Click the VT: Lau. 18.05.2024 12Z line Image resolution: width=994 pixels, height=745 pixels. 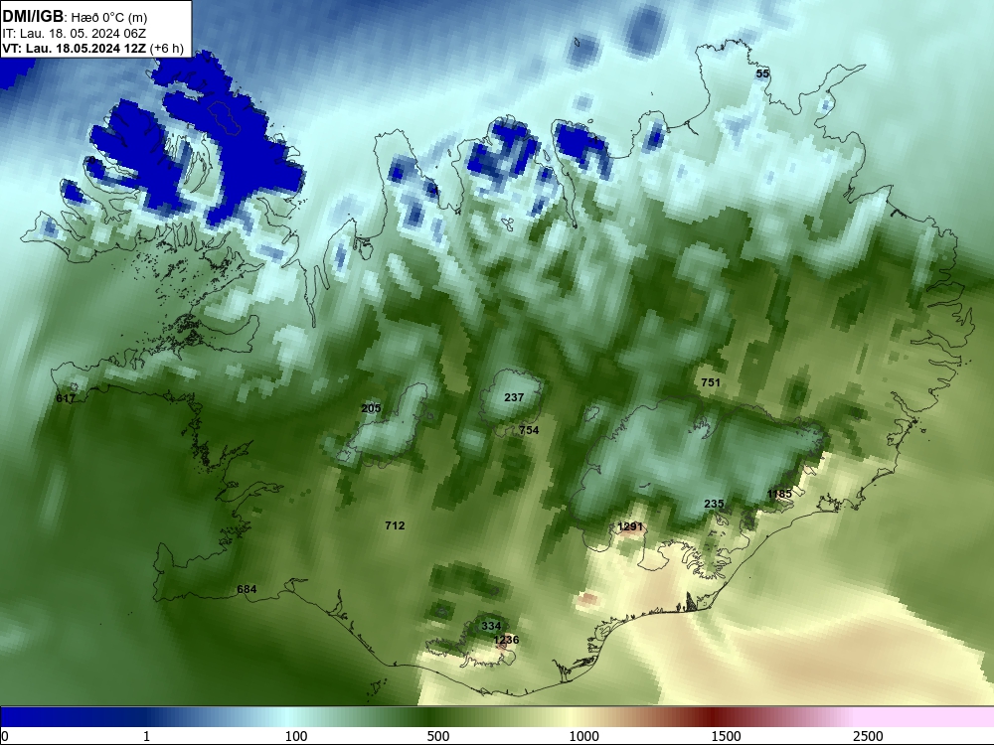92,49
